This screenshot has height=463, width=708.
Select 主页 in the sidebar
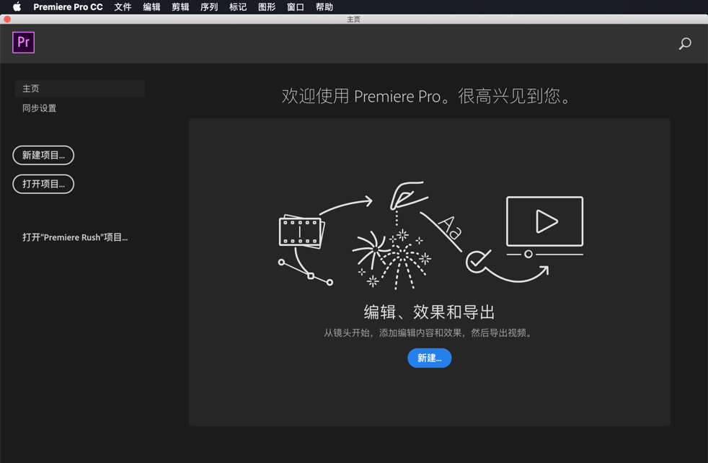pos(80,89)
